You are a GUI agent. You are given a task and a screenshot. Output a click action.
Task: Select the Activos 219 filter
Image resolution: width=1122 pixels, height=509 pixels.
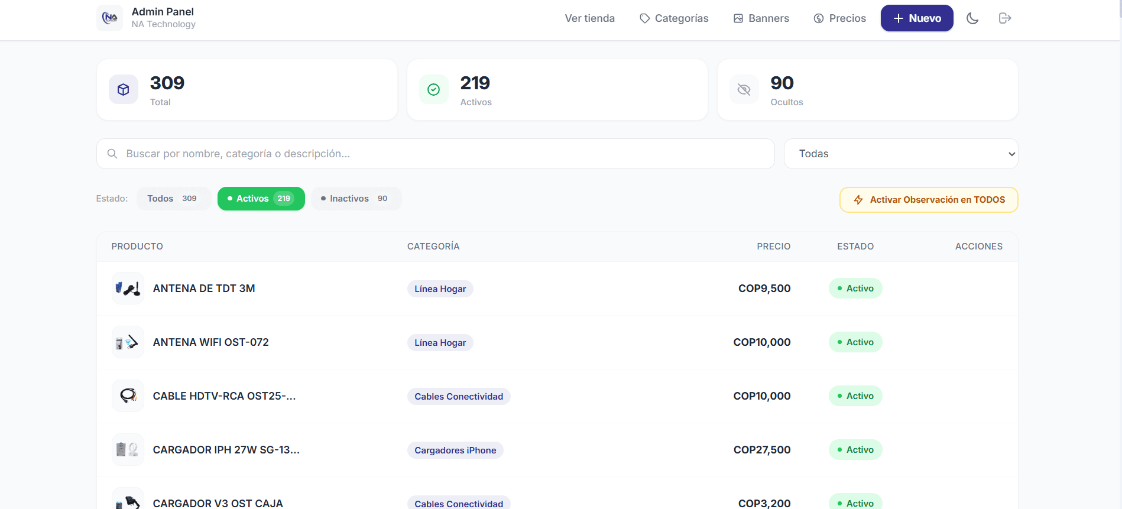[x=261, y=199]
